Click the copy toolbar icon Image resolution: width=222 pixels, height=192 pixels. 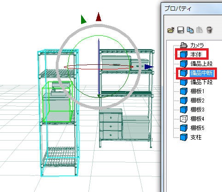click(x=190, y=30)
